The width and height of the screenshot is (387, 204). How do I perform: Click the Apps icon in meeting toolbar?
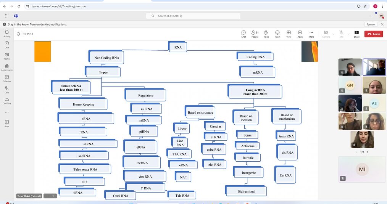300,34
